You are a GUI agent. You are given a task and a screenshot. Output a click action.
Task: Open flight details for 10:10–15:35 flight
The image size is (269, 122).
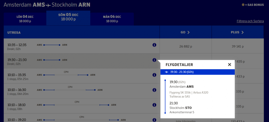(155, 75)
